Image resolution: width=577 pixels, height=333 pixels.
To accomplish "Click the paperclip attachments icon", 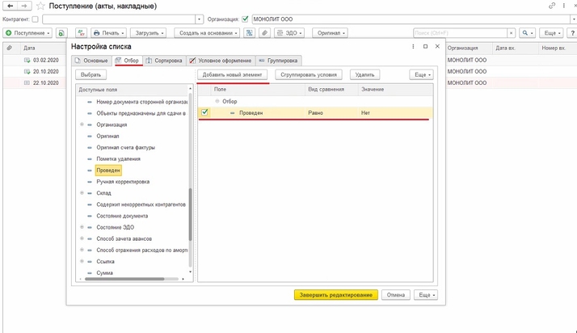I will tap(264, 33).
